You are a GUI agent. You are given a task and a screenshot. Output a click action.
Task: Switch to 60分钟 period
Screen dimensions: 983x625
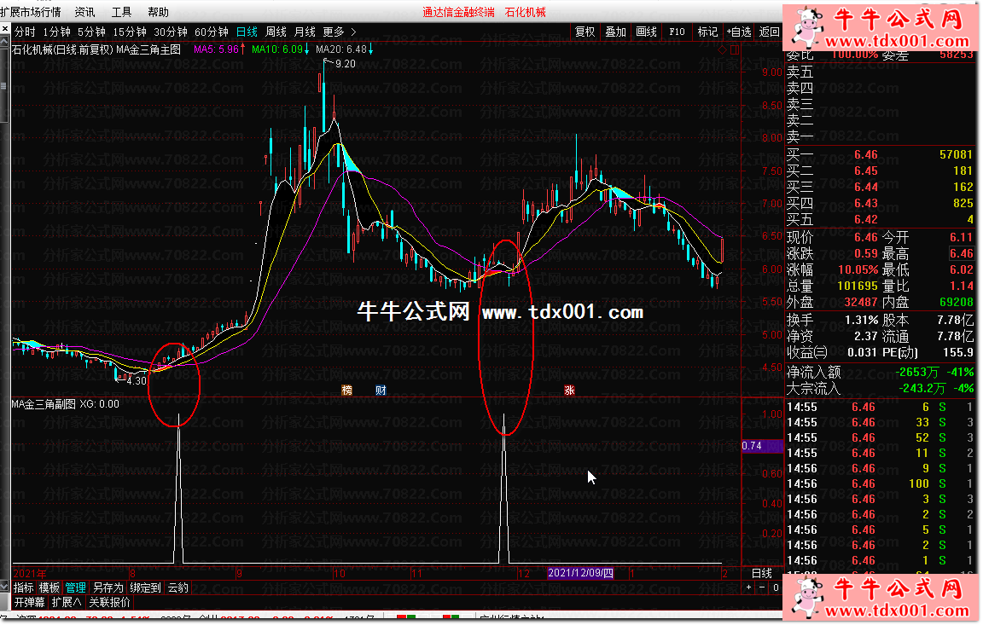212,32
